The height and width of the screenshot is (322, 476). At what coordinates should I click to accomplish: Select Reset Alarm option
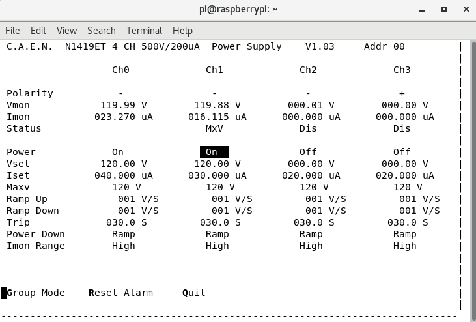click(x=120, y=293)
